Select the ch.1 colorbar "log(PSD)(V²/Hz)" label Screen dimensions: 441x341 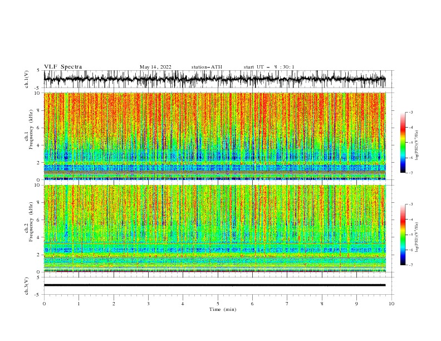point(417,145)
